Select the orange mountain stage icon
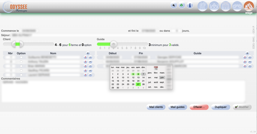The width and height of the screenshot is (257, 134). (x=249, y=6)
